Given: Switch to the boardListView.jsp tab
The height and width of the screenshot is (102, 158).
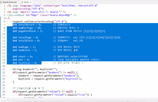Looking at the screenshot, I should [10, 2].
